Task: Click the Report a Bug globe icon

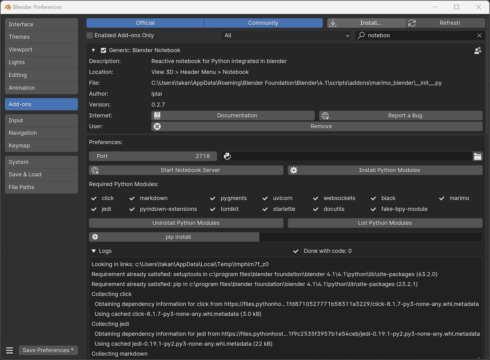Action: pyautogui.click(x=325, y=116)
